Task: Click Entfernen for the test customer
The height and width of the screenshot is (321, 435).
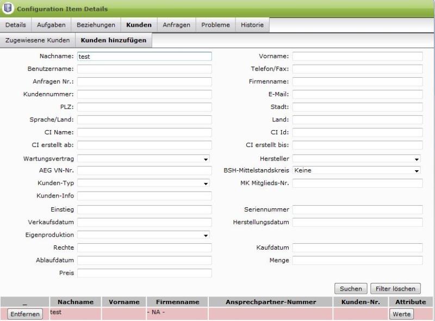Action: click(x=25, y=314)
